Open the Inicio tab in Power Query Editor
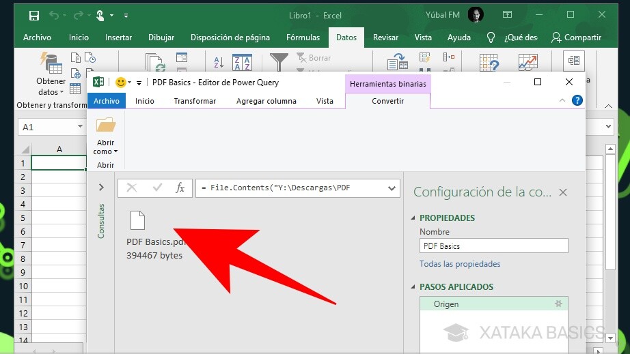This screenshot has height=354, width=630. point(145,101)
